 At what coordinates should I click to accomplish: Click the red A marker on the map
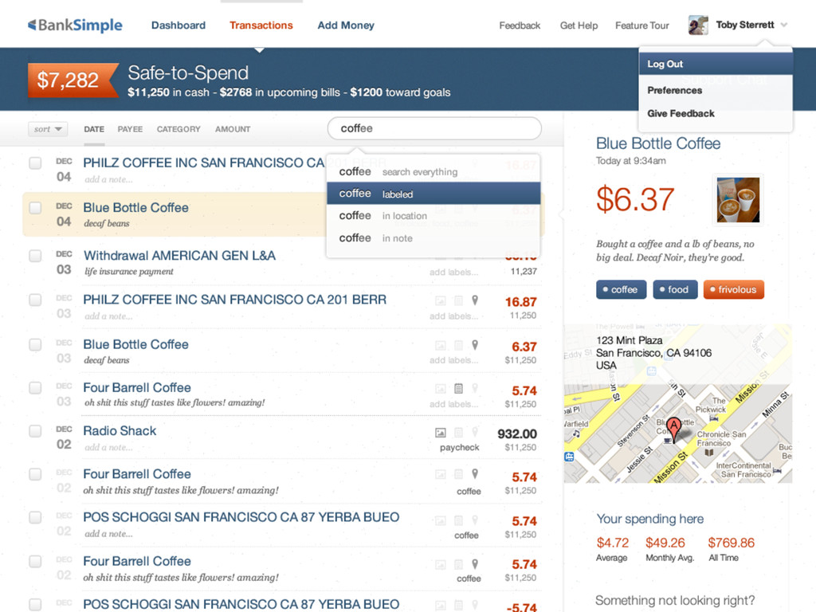point(674,430)
